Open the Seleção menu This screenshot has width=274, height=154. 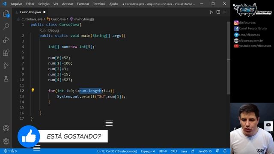pyautogui.click(x=44, y=4)
